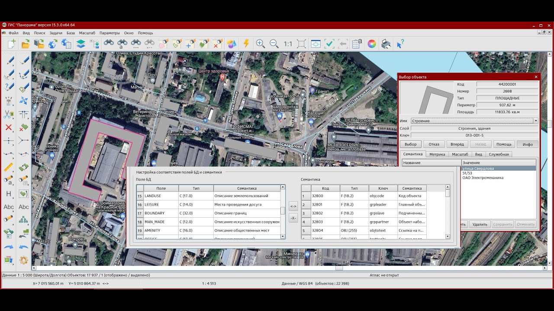
Task: Switch to the Масштаб tab in object dialog
Action: [x=460, y=154]
